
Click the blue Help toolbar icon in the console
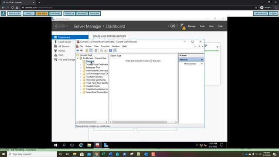[110, 51]
